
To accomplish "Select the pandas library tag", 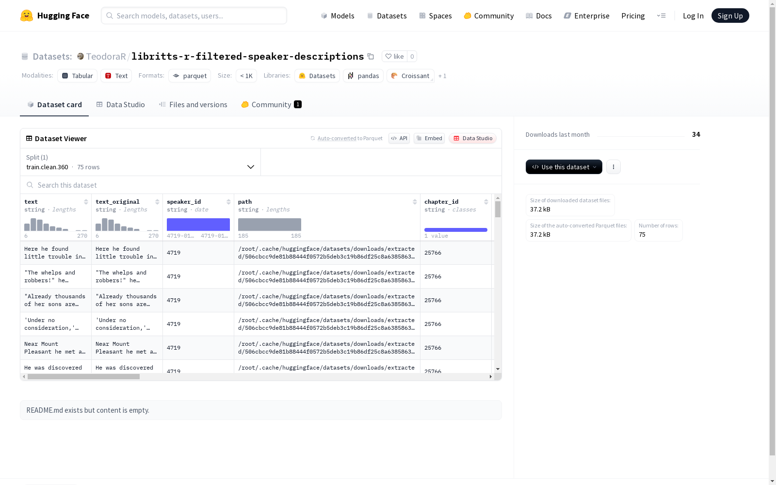I will 363,76.
